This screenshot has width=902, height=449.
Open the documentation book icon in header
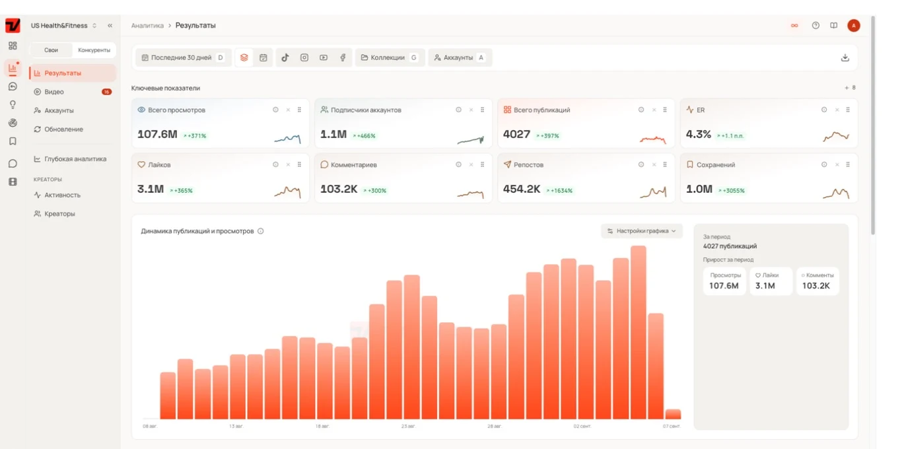834,26
